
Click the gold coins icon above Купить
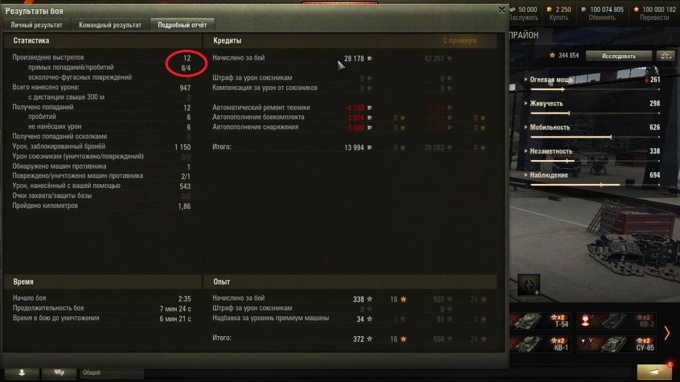(x=549, y=10)
